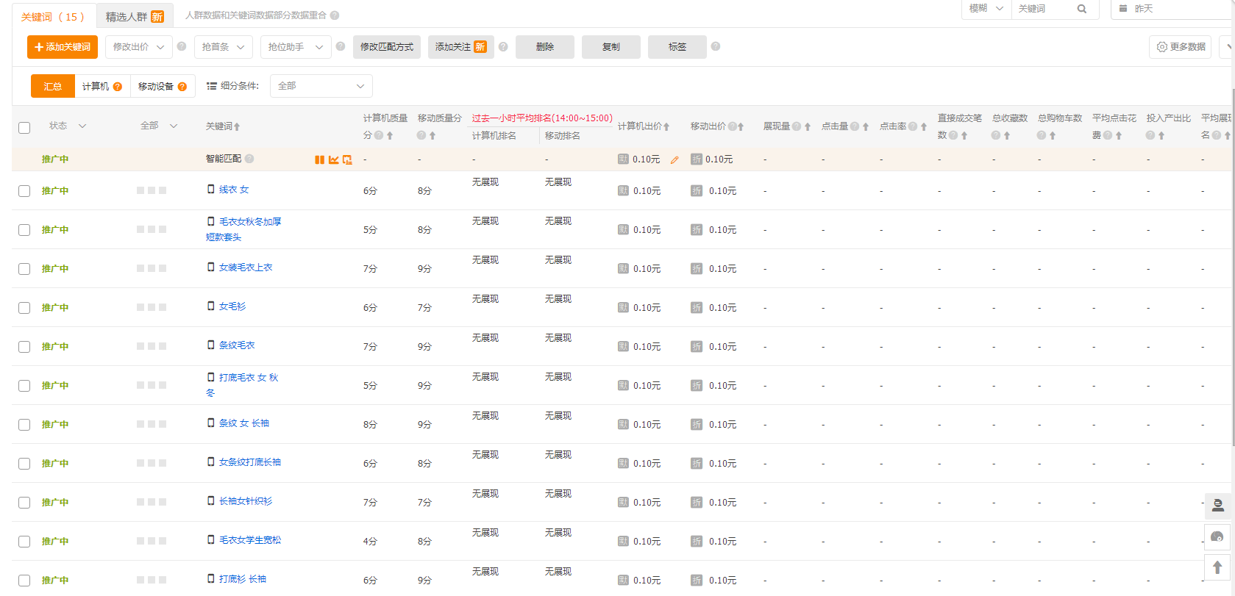Select the 移动设备 tab
1235x596 pixels.
tap(162, 86)
